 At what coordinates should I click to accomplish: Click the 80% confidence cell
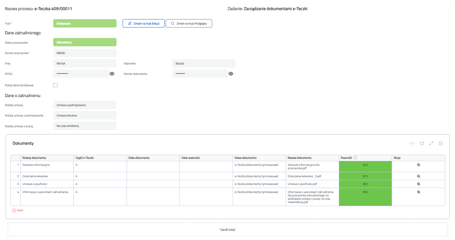tap(365, 184)
